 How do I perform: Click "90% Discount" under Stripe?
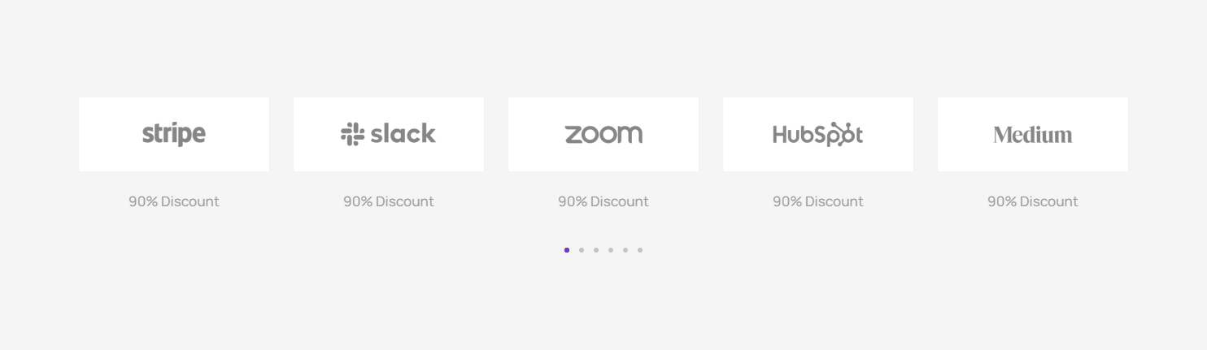click(173, 201)
